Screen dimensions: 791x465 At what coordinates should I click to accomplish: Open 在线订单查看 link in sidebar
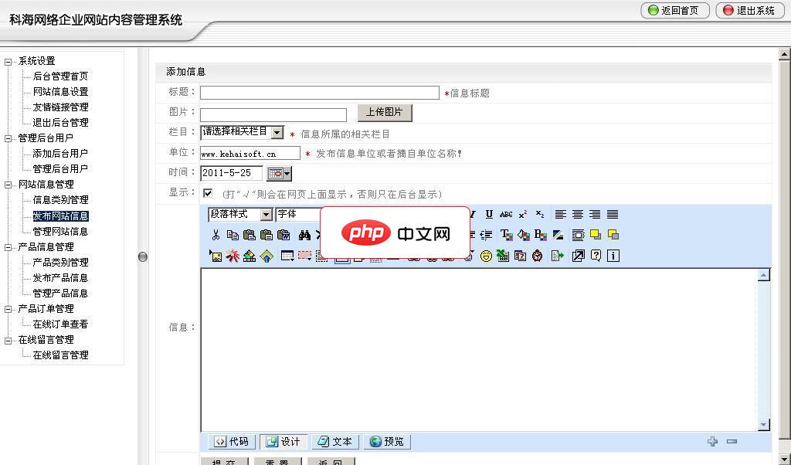(60, 324)
